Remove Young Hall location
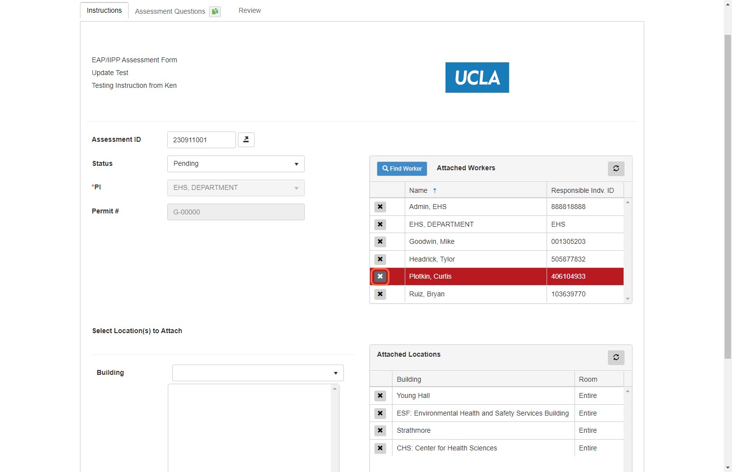 tap(380, 396)
